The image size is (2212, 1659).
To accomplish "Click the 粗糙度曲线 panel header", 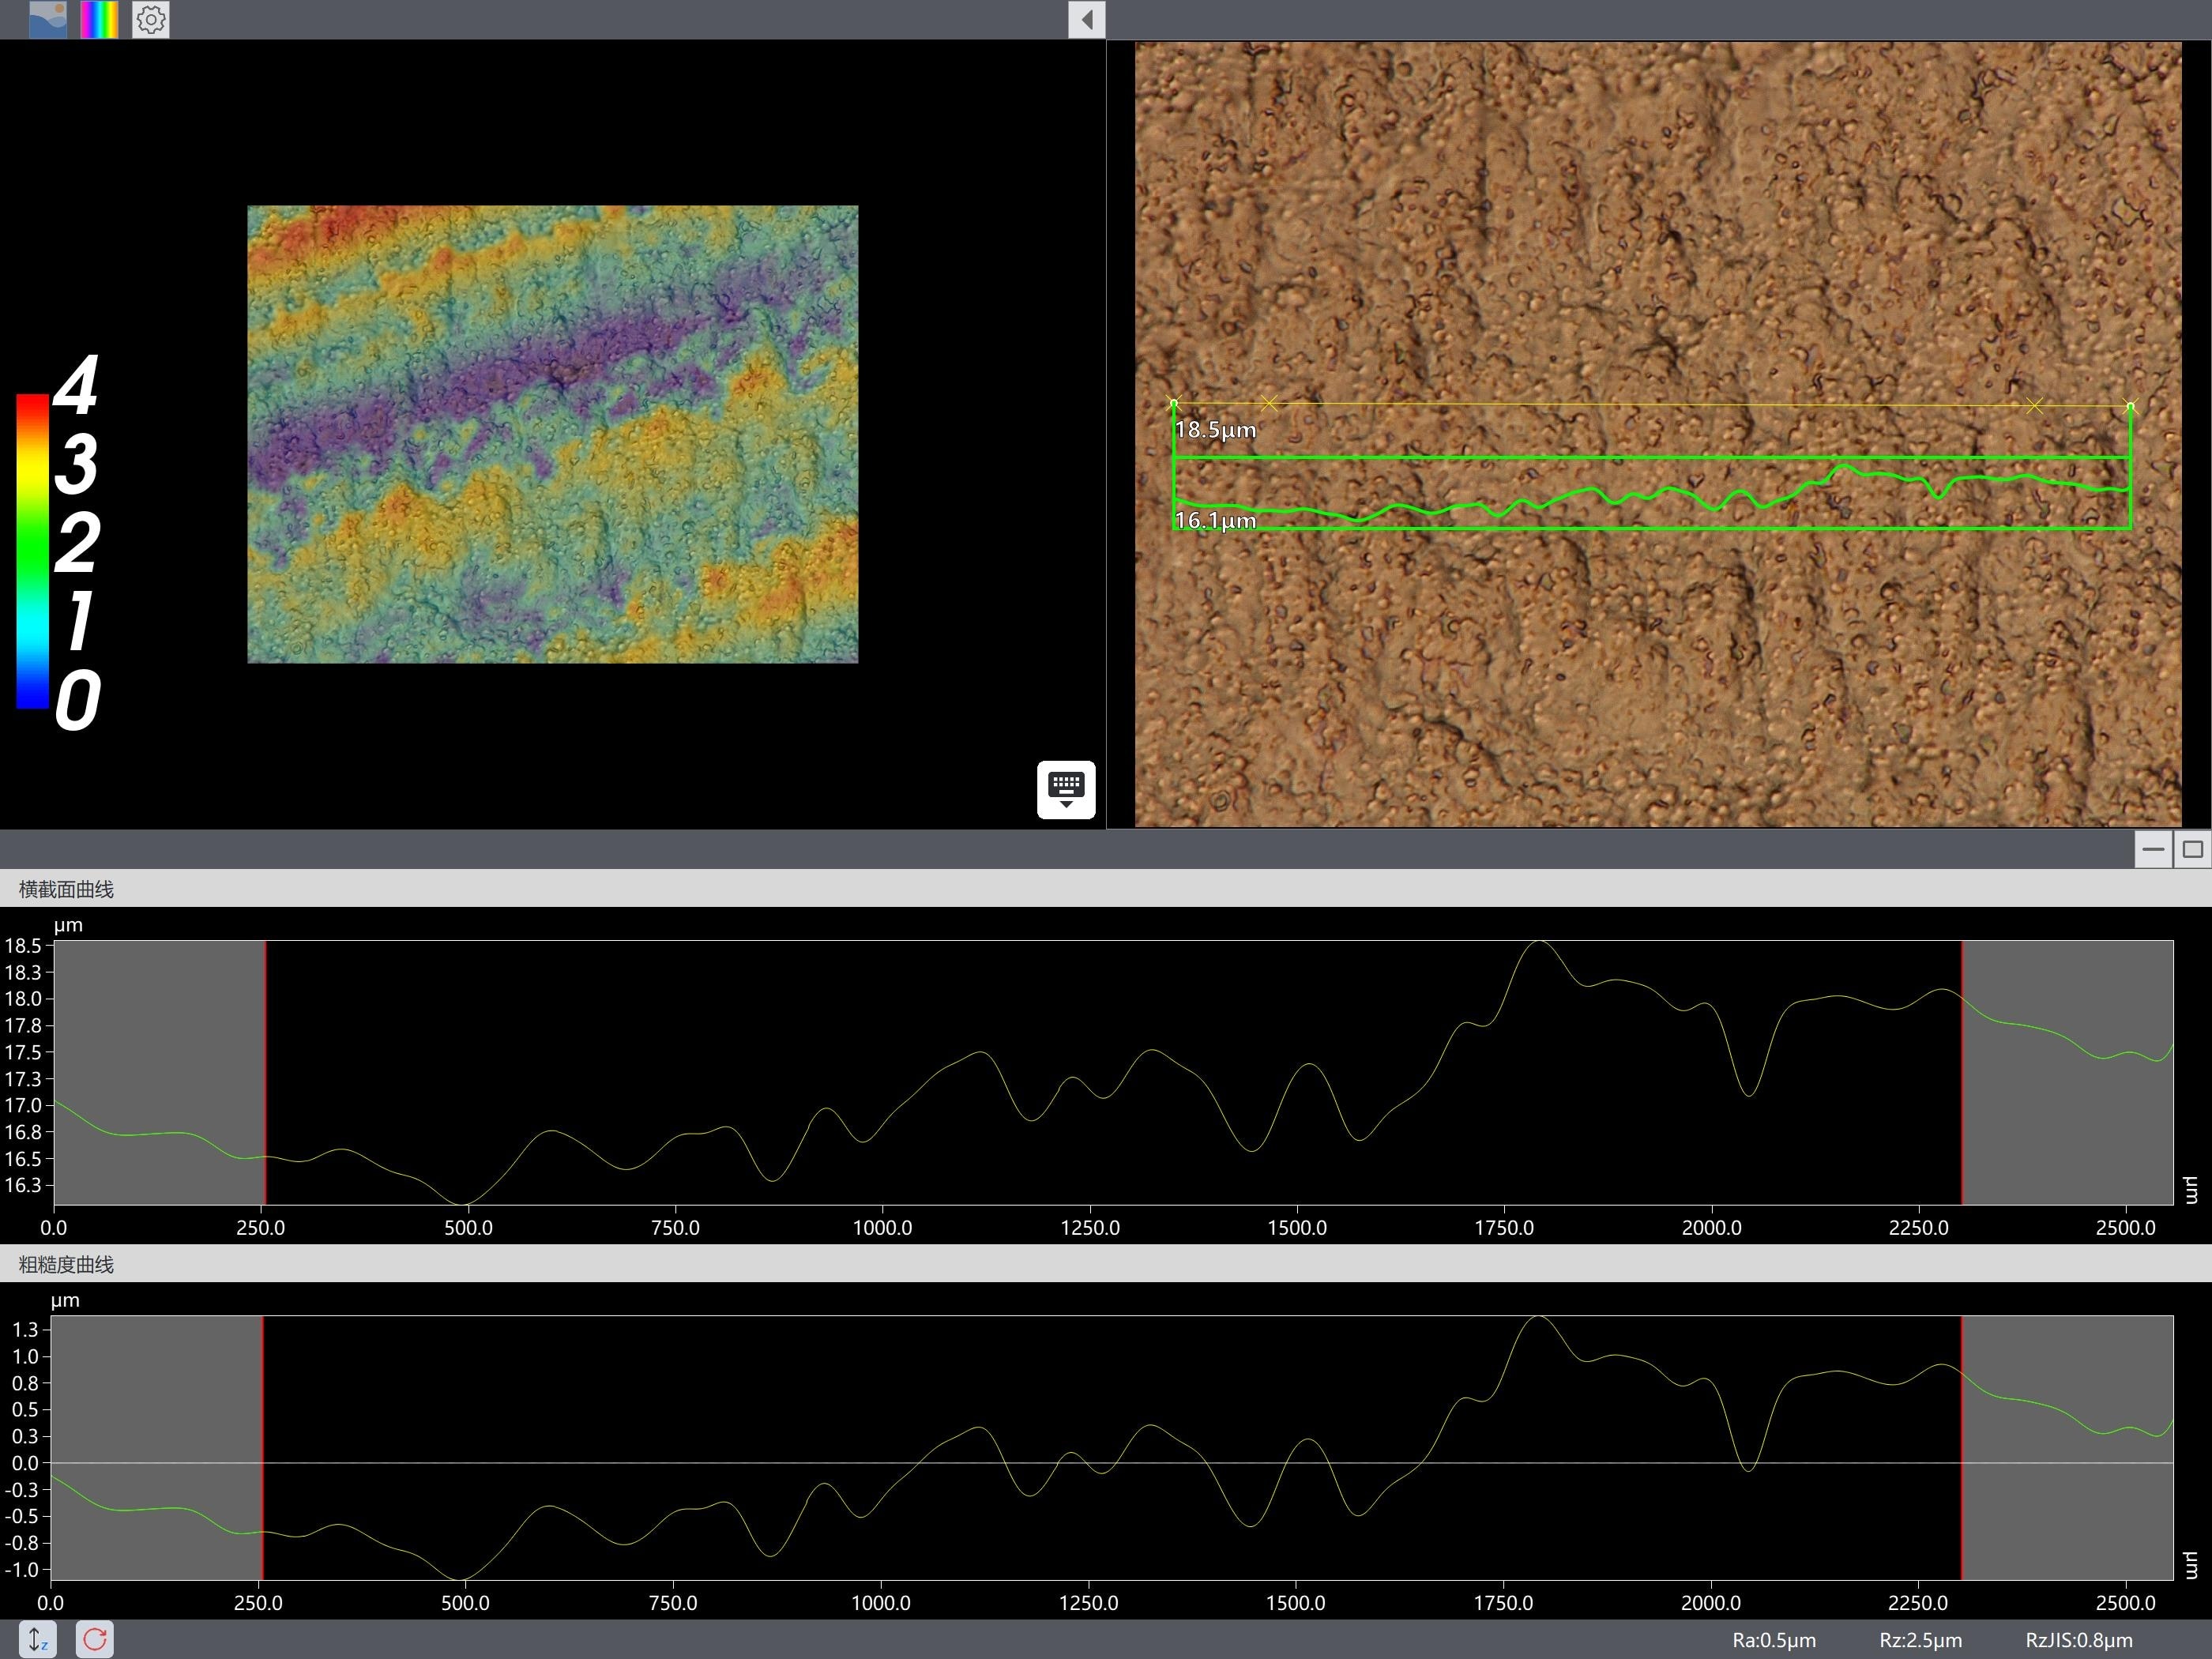I will tap(66, 1264).
